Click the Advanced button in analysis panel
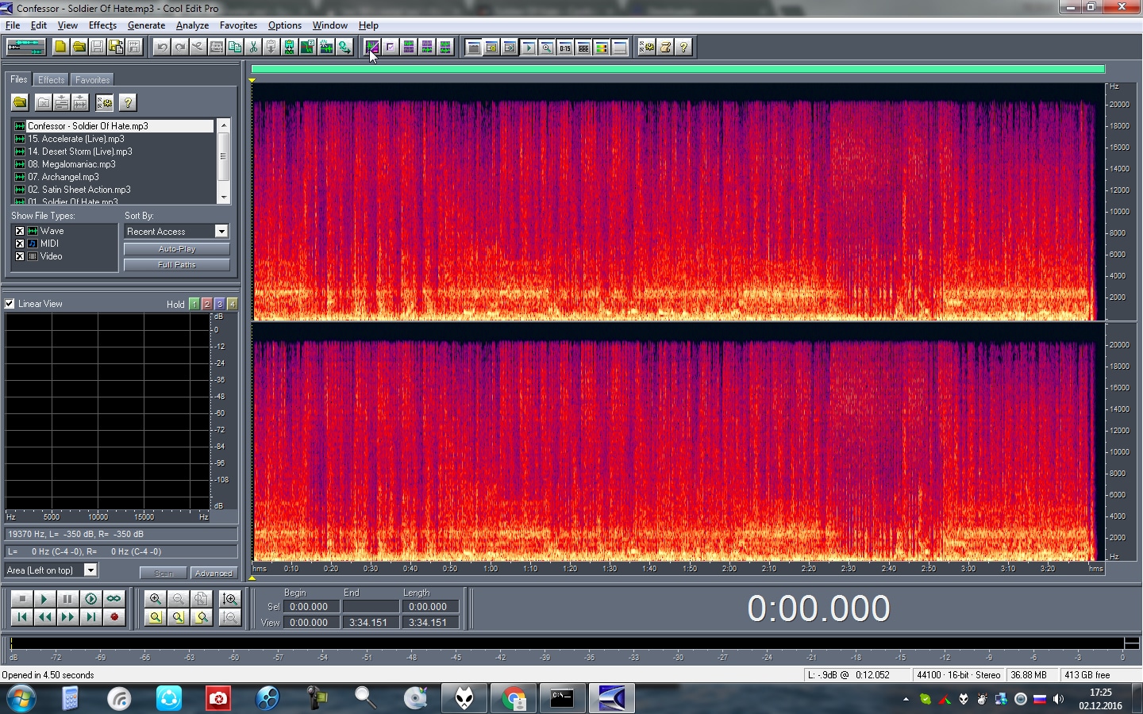 tap(214, 573)
